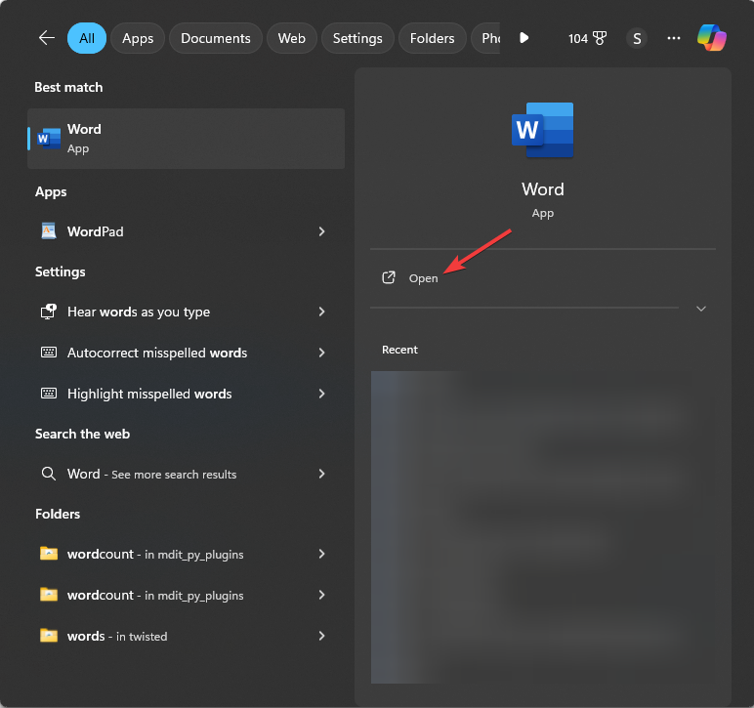Image resolution: width=754 pixels, height=708 pixels.
Task: Open the 104 rewards points badge
Action: 587,38
